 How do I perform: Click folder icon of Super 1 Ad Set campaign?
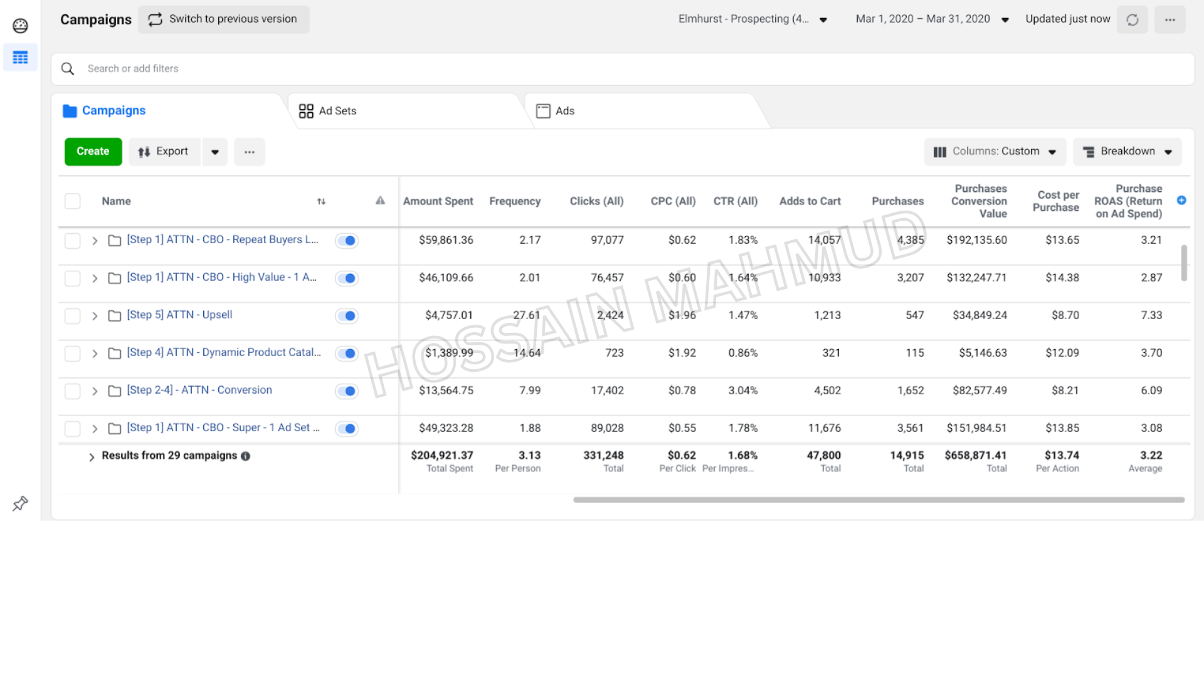(115, 429)
